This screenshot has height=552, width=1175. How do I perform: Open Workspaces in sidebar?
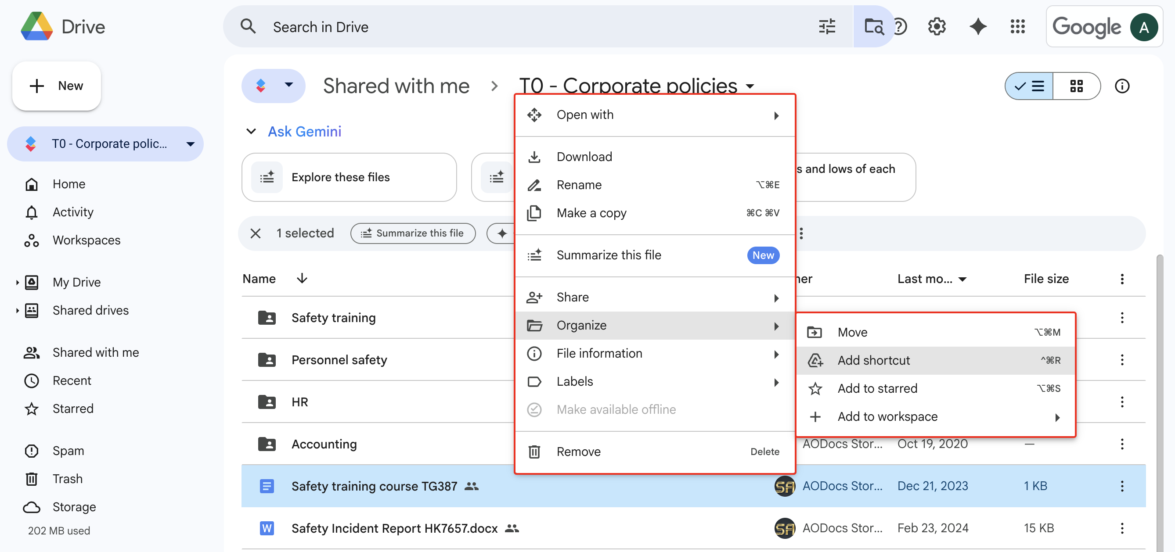86,240
